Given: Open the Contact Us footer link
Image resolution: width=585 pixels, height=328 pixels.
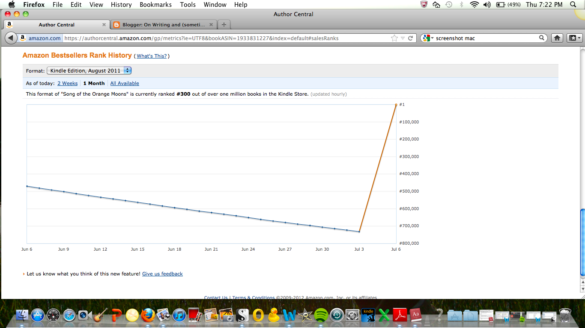Looking at the screenshot, I should [x=216, y=298].
